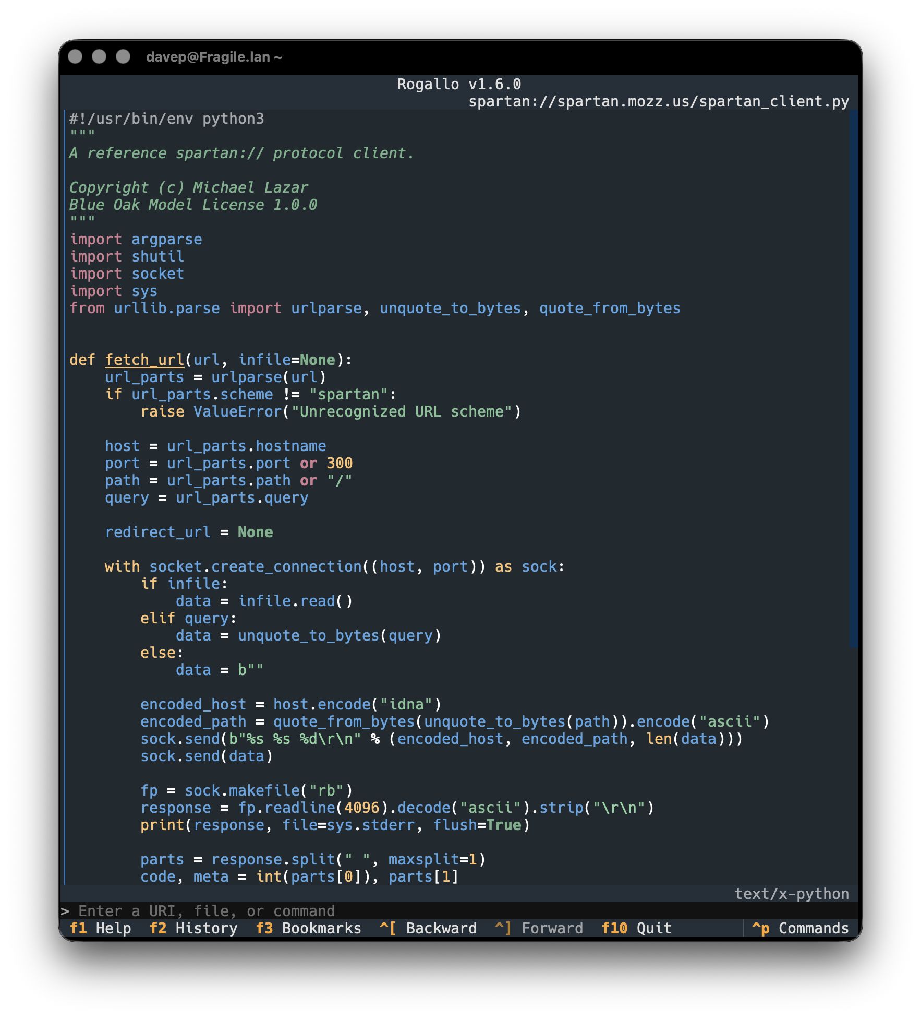Click the 'url_parts = urlparse(url)' line
Image resolution: width=921 pixels, height=1019 pixels.
tap(215, 377)
